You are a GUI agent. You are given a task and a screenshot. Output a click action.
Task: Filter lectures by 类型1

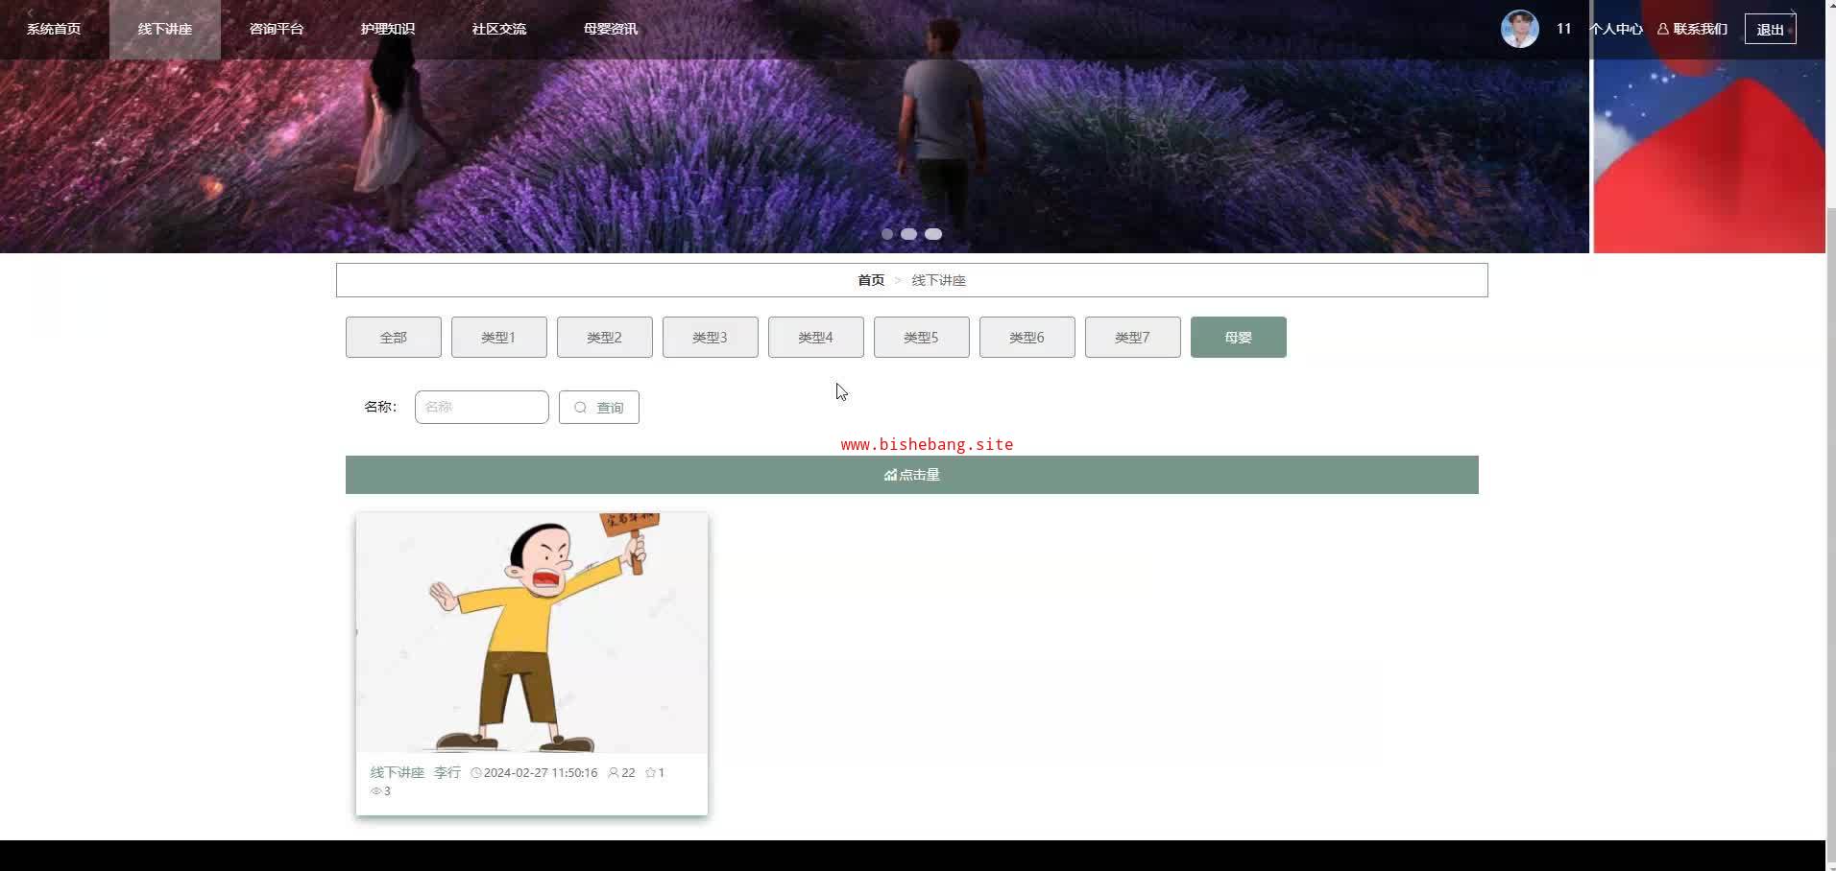499,338
